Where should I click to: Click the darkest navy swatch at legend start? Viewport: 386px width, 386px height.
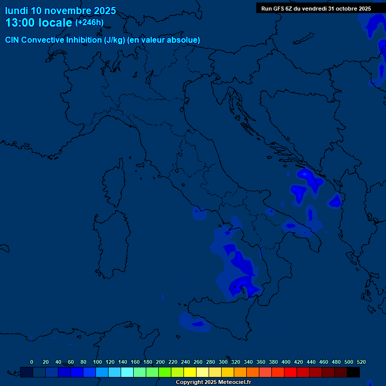click(x=27, y=372)
